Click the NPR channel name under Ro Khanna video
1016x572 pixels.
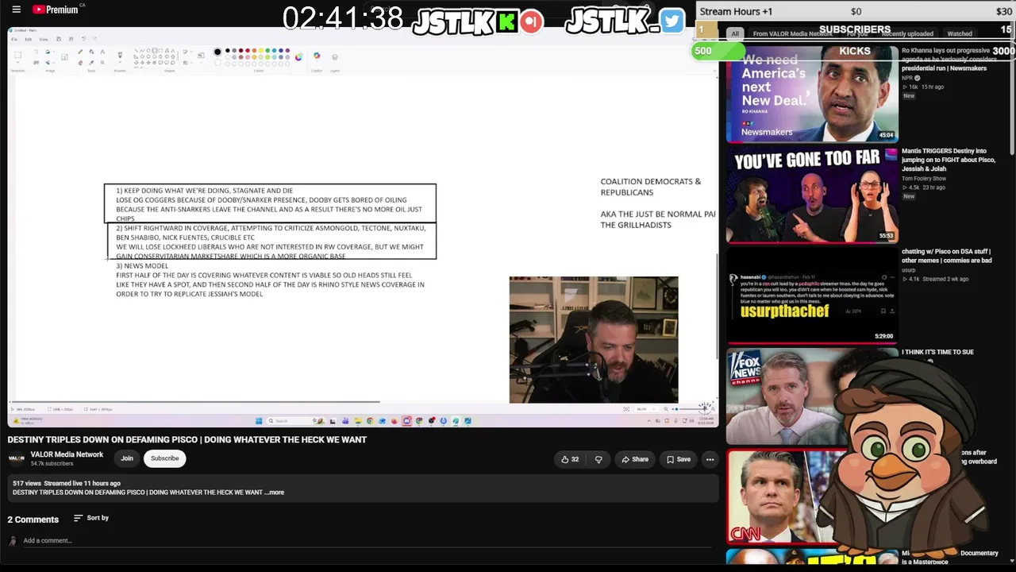click(x=907, y=78)
